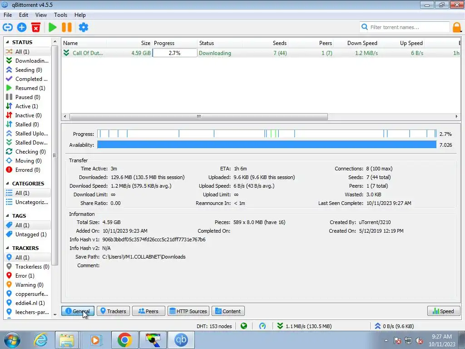Select the leechers-par tracker filter
This screenshot has height=349, width=465.
point(28,312)
